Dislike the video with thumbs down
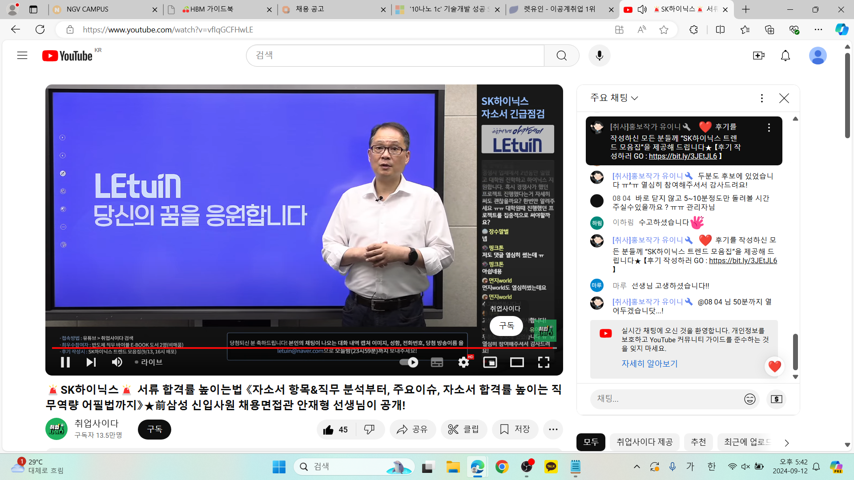 point(369,429)
